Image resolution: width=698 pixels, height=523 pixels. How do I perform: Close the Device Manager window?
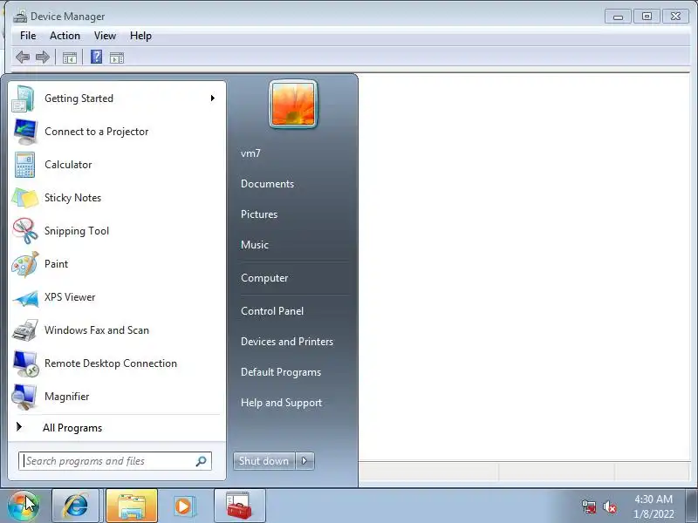click(x=675, y=17)
